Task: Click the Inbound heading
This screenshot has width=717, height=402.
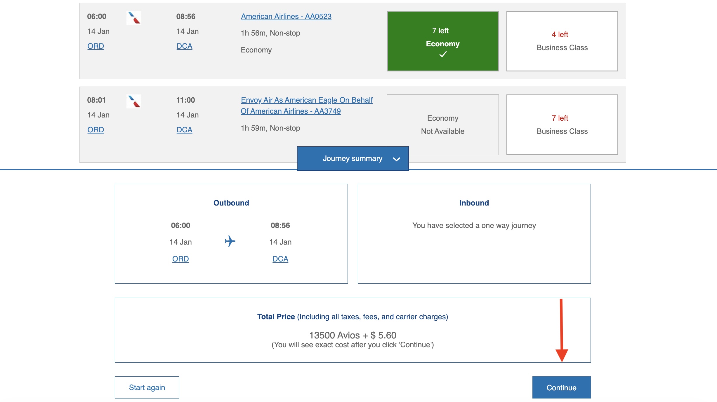Action: click(x=474, y=203)
